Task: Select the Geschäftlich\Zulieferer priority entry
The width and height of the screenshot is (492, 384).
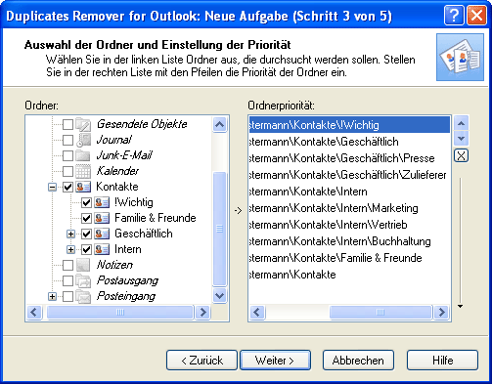Action: tap(349, 175)
